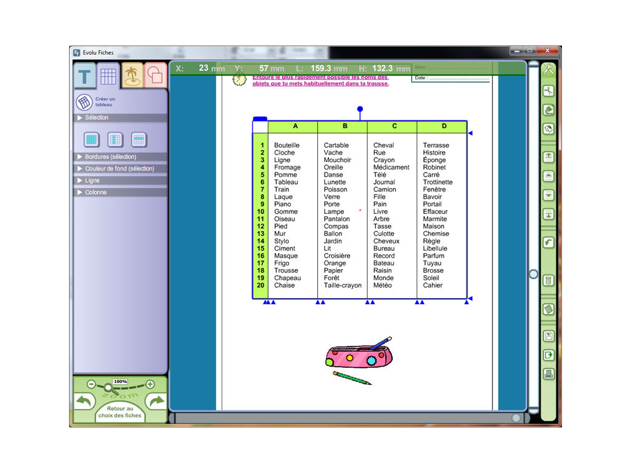Click the send to back icon
This screenshot has height=473, width=631.
tap(548, 214)
